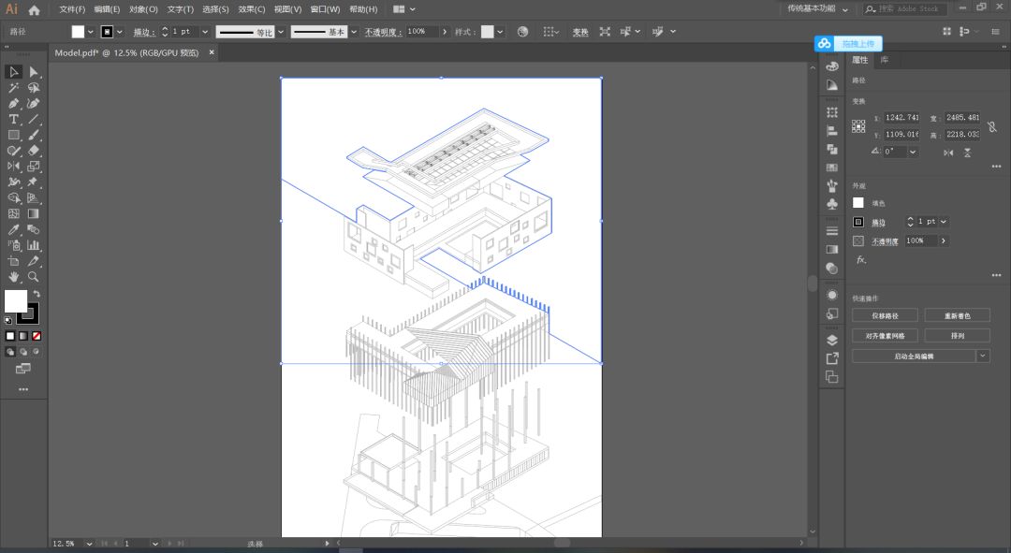
Task: Enable Draw Normal mode
Action: pyautogui.click(x=10, y=352)
